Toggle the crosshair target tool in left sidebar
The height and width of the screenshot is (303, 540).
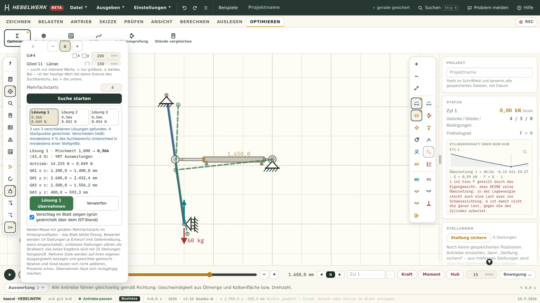click(10, 91)
